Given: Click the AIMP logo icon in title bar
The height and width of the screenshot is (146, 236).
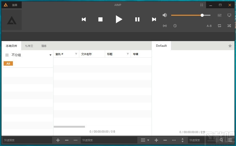Looking at the screenshot, I should tap(6, 5).
